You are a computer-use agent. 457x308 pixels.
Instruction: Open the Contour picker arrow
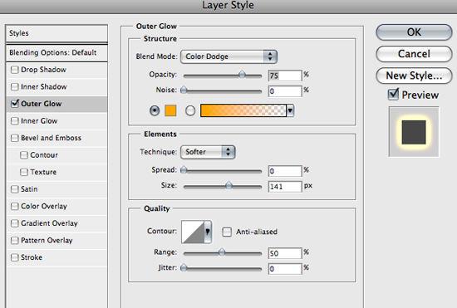point(208,232)
